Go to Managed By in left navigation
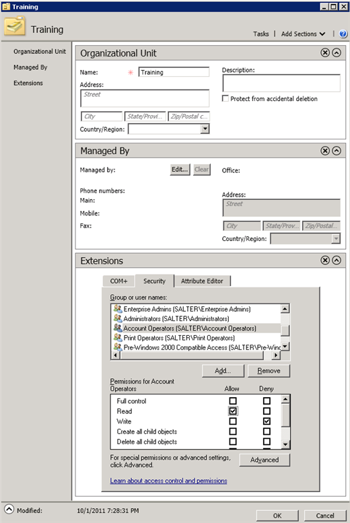Image resolution: width=350 pixels, height=523 pixels. tap(30, 67)
